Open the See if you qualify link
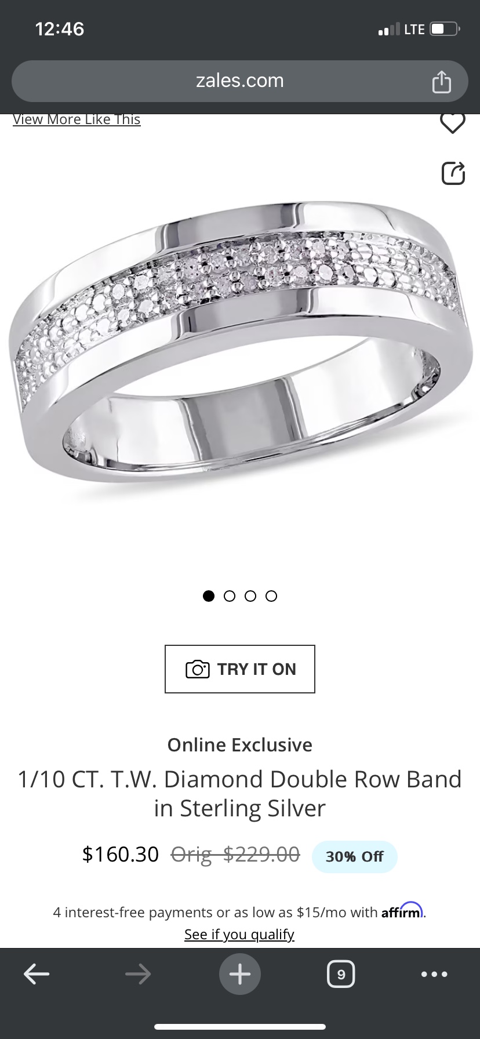Viewport: 480px width, 1039px height. 239,934
